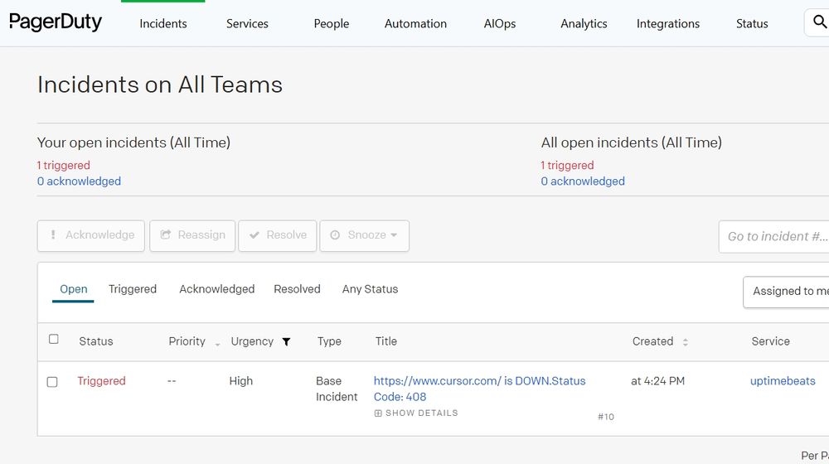Open the Automation menu
829x464 pixels.
(x=415, y=24)
